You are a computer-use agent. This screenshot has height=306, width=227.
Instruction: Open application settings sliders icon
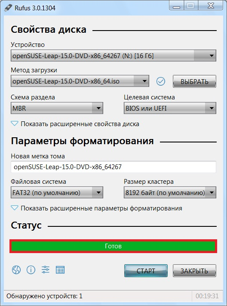point(46,270)
